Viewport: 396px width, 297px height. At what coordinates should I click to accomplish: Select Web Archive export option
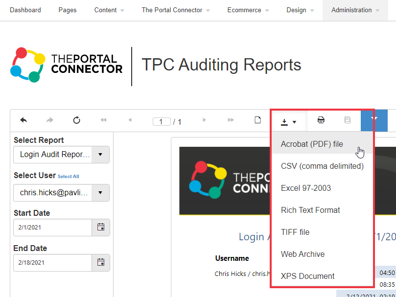322,254
